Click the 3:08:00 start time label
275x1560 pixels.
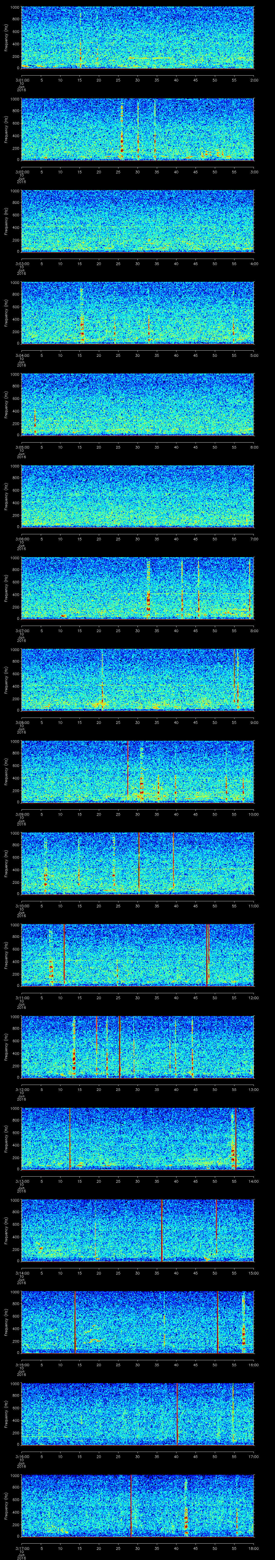click(x=22, y=722)
